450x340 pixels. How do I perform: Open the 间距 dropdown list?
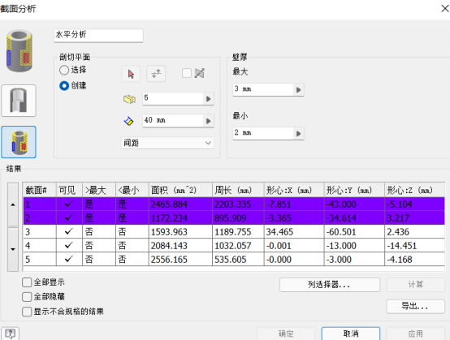coord(167,143)
